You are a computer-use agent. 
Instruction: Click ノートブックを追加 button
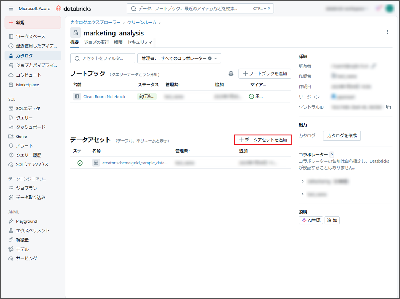(x=265, y=74)
